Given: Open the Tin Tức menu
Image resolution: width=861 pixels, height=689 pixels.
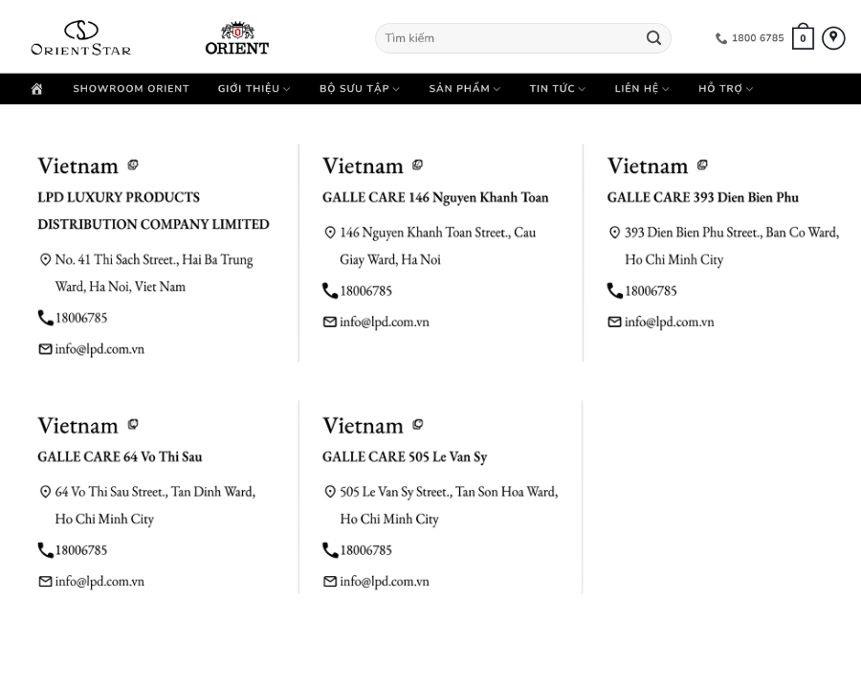Looking at the screenshot, I should [x=558, y=88].
